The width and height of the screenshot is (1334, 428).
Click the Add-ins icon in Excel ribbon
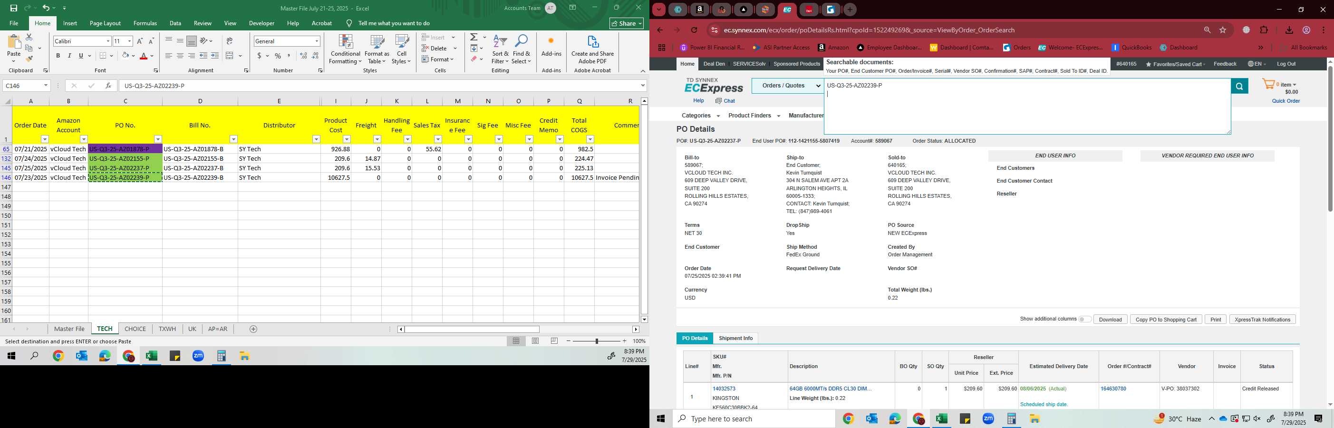(x=551, y=46)
